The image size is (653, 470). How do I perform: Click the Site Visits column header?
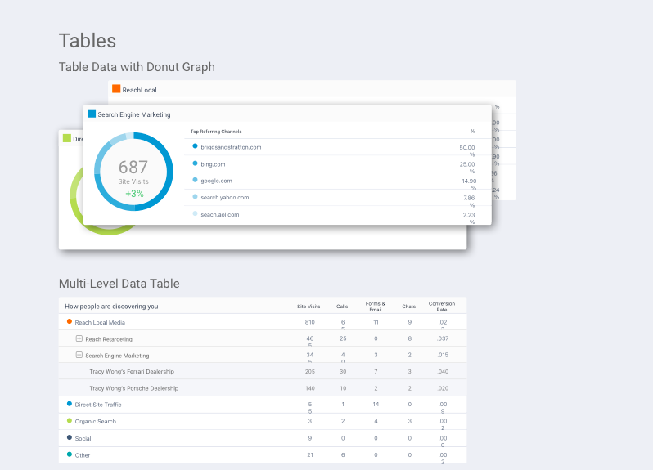(308, 307)
